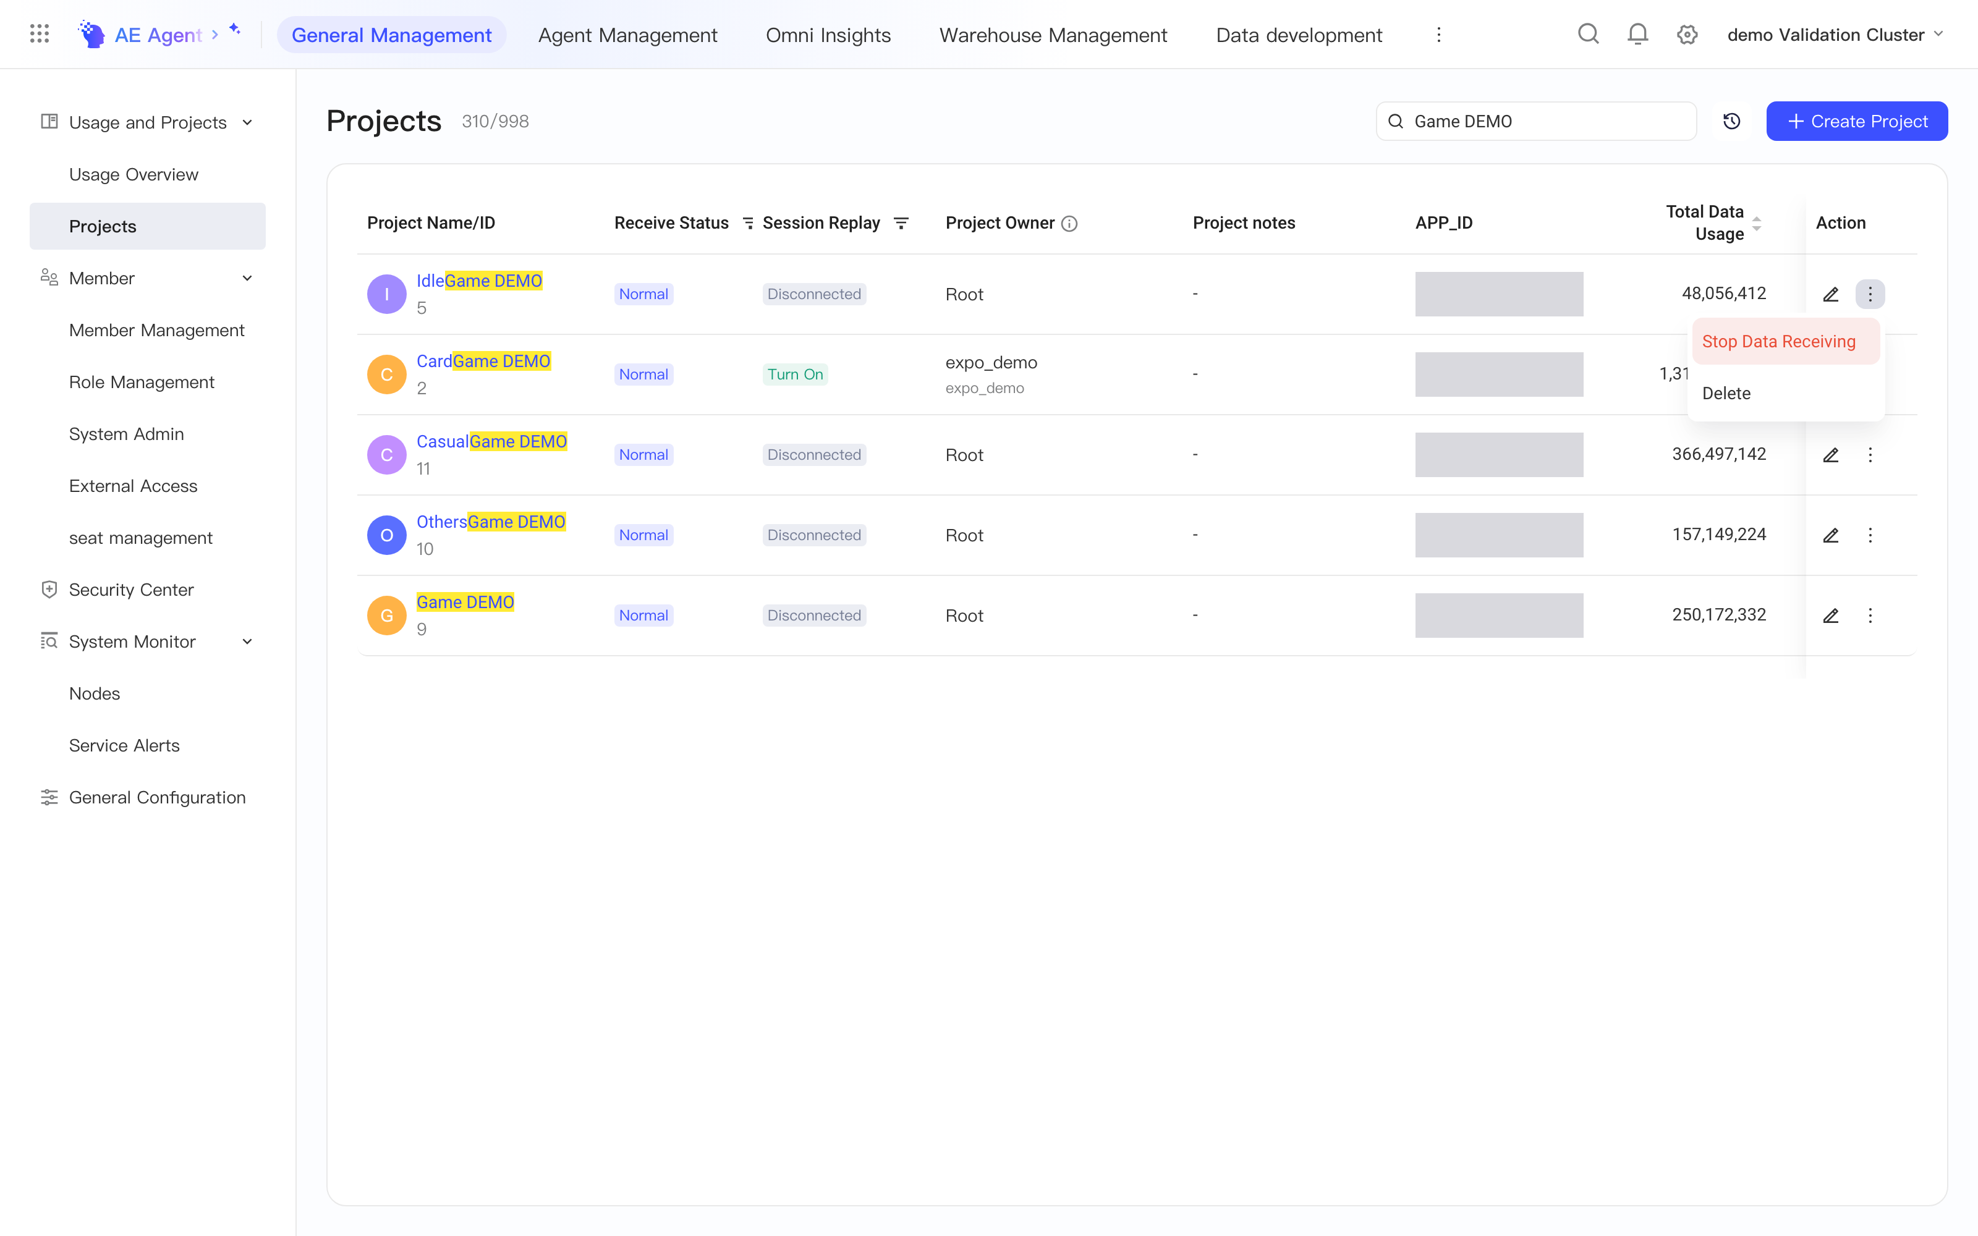Open more actions for OthersGame DEMO

pos(1870,535)
